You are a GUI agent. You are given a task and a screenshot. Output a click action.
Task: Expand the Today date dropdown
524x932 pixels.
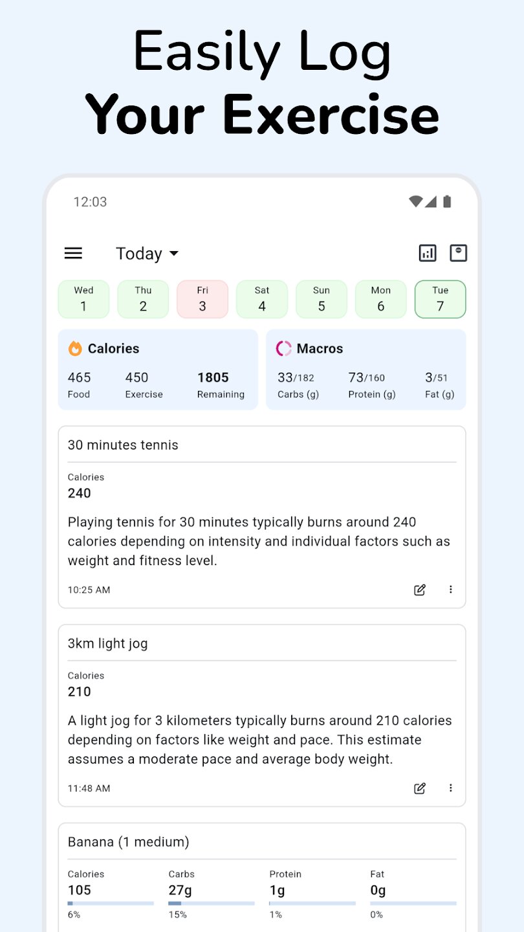point(147,254)
